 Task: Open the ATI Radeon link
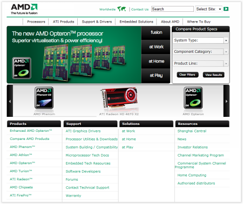(x=21, y=179)
